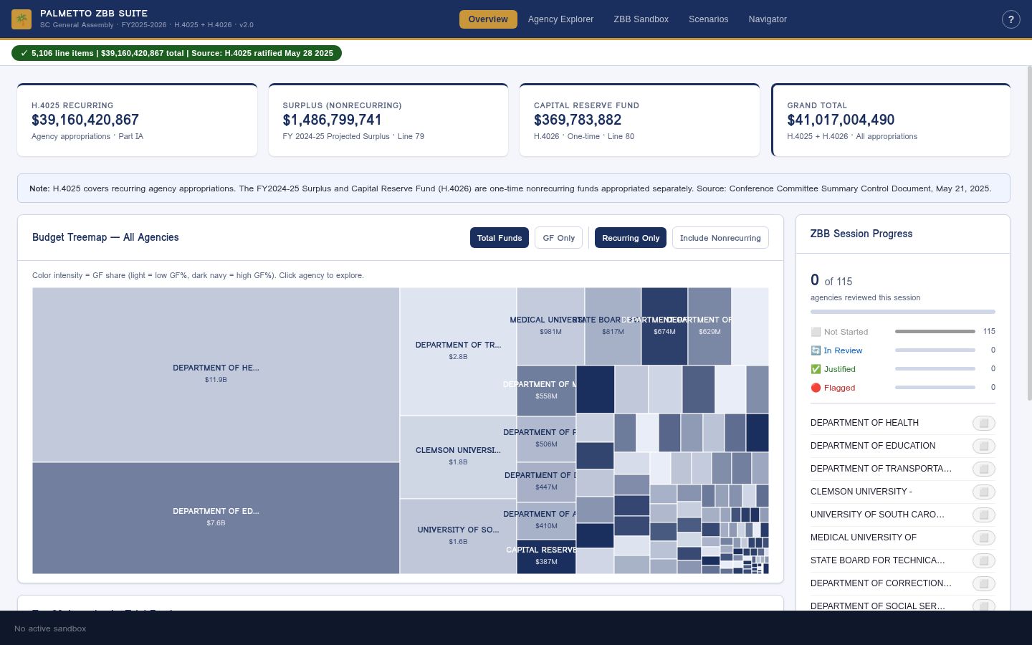Screen dimensions: 1032x645
Task: Click the Capital Reserve Fund summary card
Action: (639, 120)
